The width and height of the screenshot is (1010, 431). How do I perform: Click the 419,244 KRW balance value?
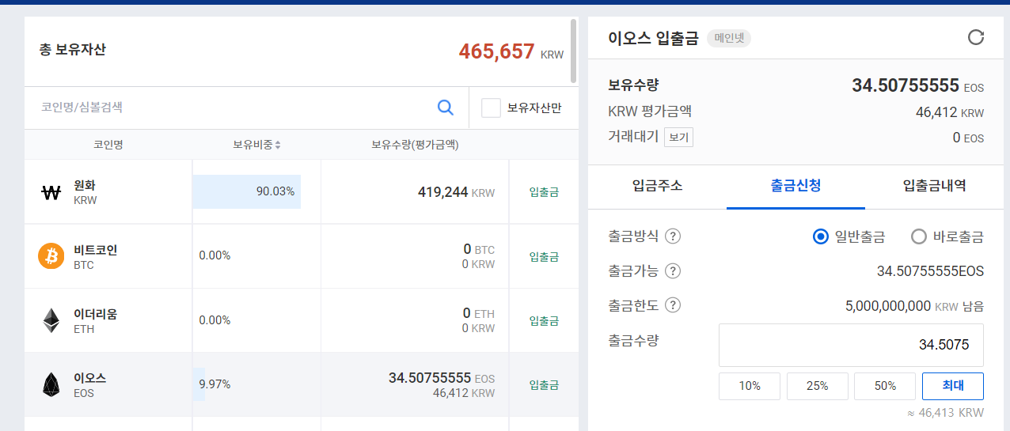point(456,191)
